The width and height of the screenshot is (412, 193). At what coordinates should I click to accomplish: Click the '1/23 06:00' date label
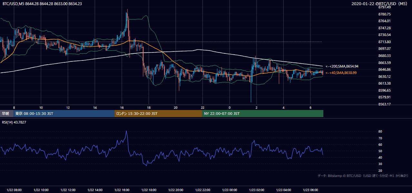click(310, 190)
